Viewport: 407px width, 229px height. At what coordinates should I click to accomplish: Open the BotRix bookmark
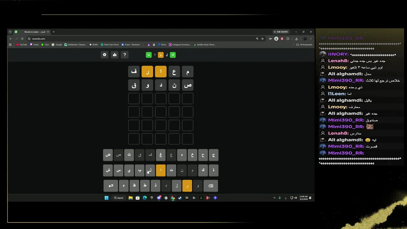click(x=94, y=45)
